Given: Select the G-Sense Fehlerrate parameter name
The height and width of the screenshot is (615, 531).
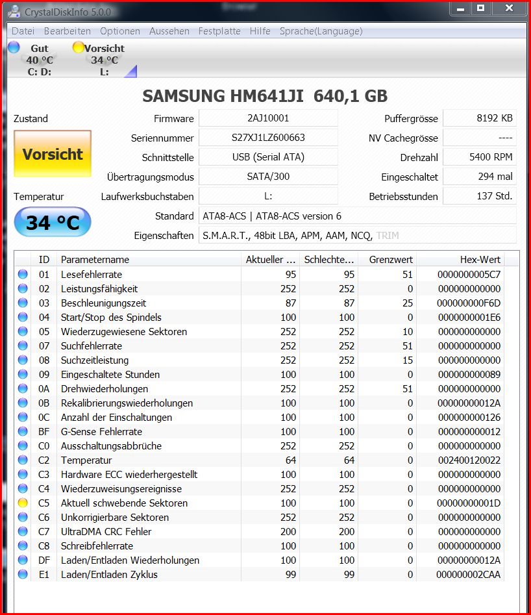Looking at the screenshot, I should point(101,431).
